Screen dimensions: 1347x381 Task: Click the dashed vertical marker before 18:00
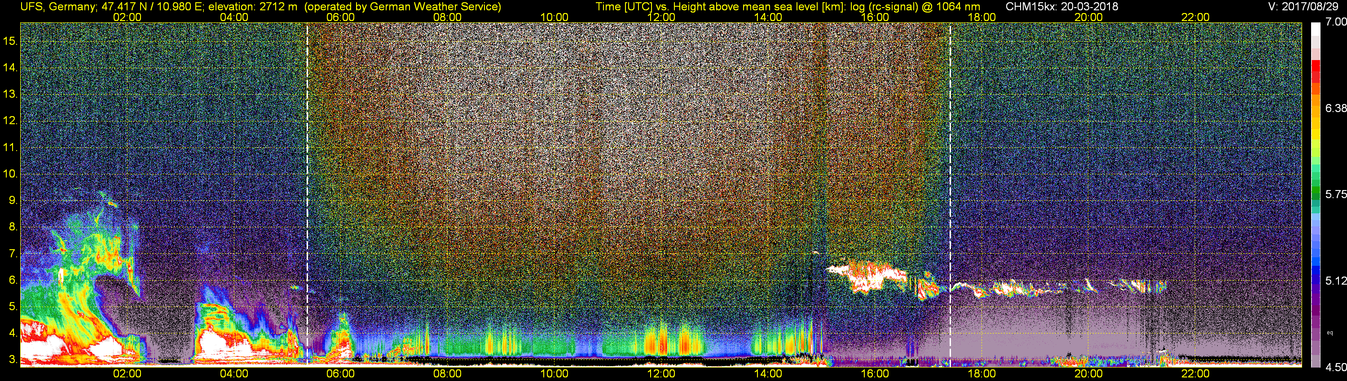pos(950,194)
